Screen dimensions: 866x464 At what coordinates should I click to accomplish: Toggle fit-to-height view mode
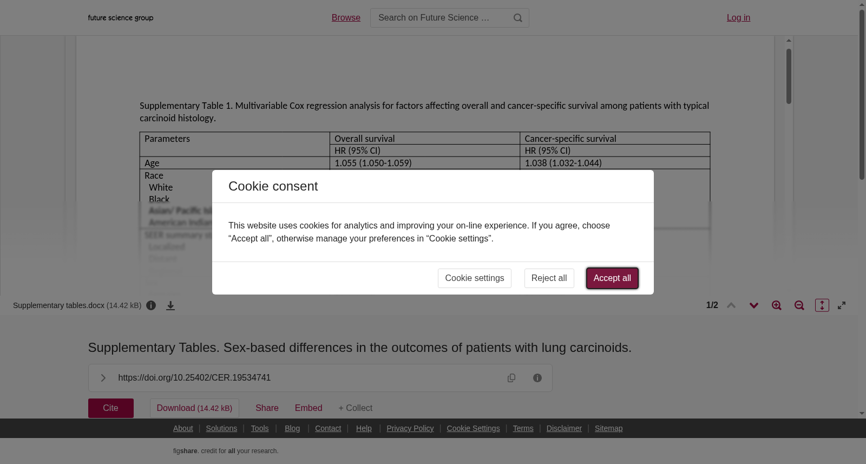click(822, 305)
